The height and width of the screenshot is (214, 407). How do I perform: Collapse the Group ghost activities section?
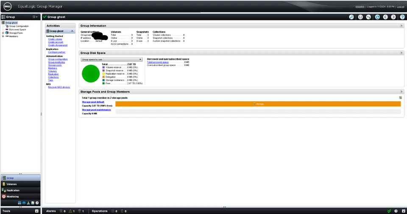click(x=72, y=31)
